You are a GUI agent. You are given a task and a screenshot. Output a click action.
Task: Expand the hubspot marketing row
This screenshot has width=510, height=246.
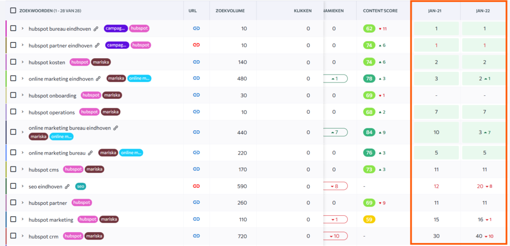click(x=22, y=219)
